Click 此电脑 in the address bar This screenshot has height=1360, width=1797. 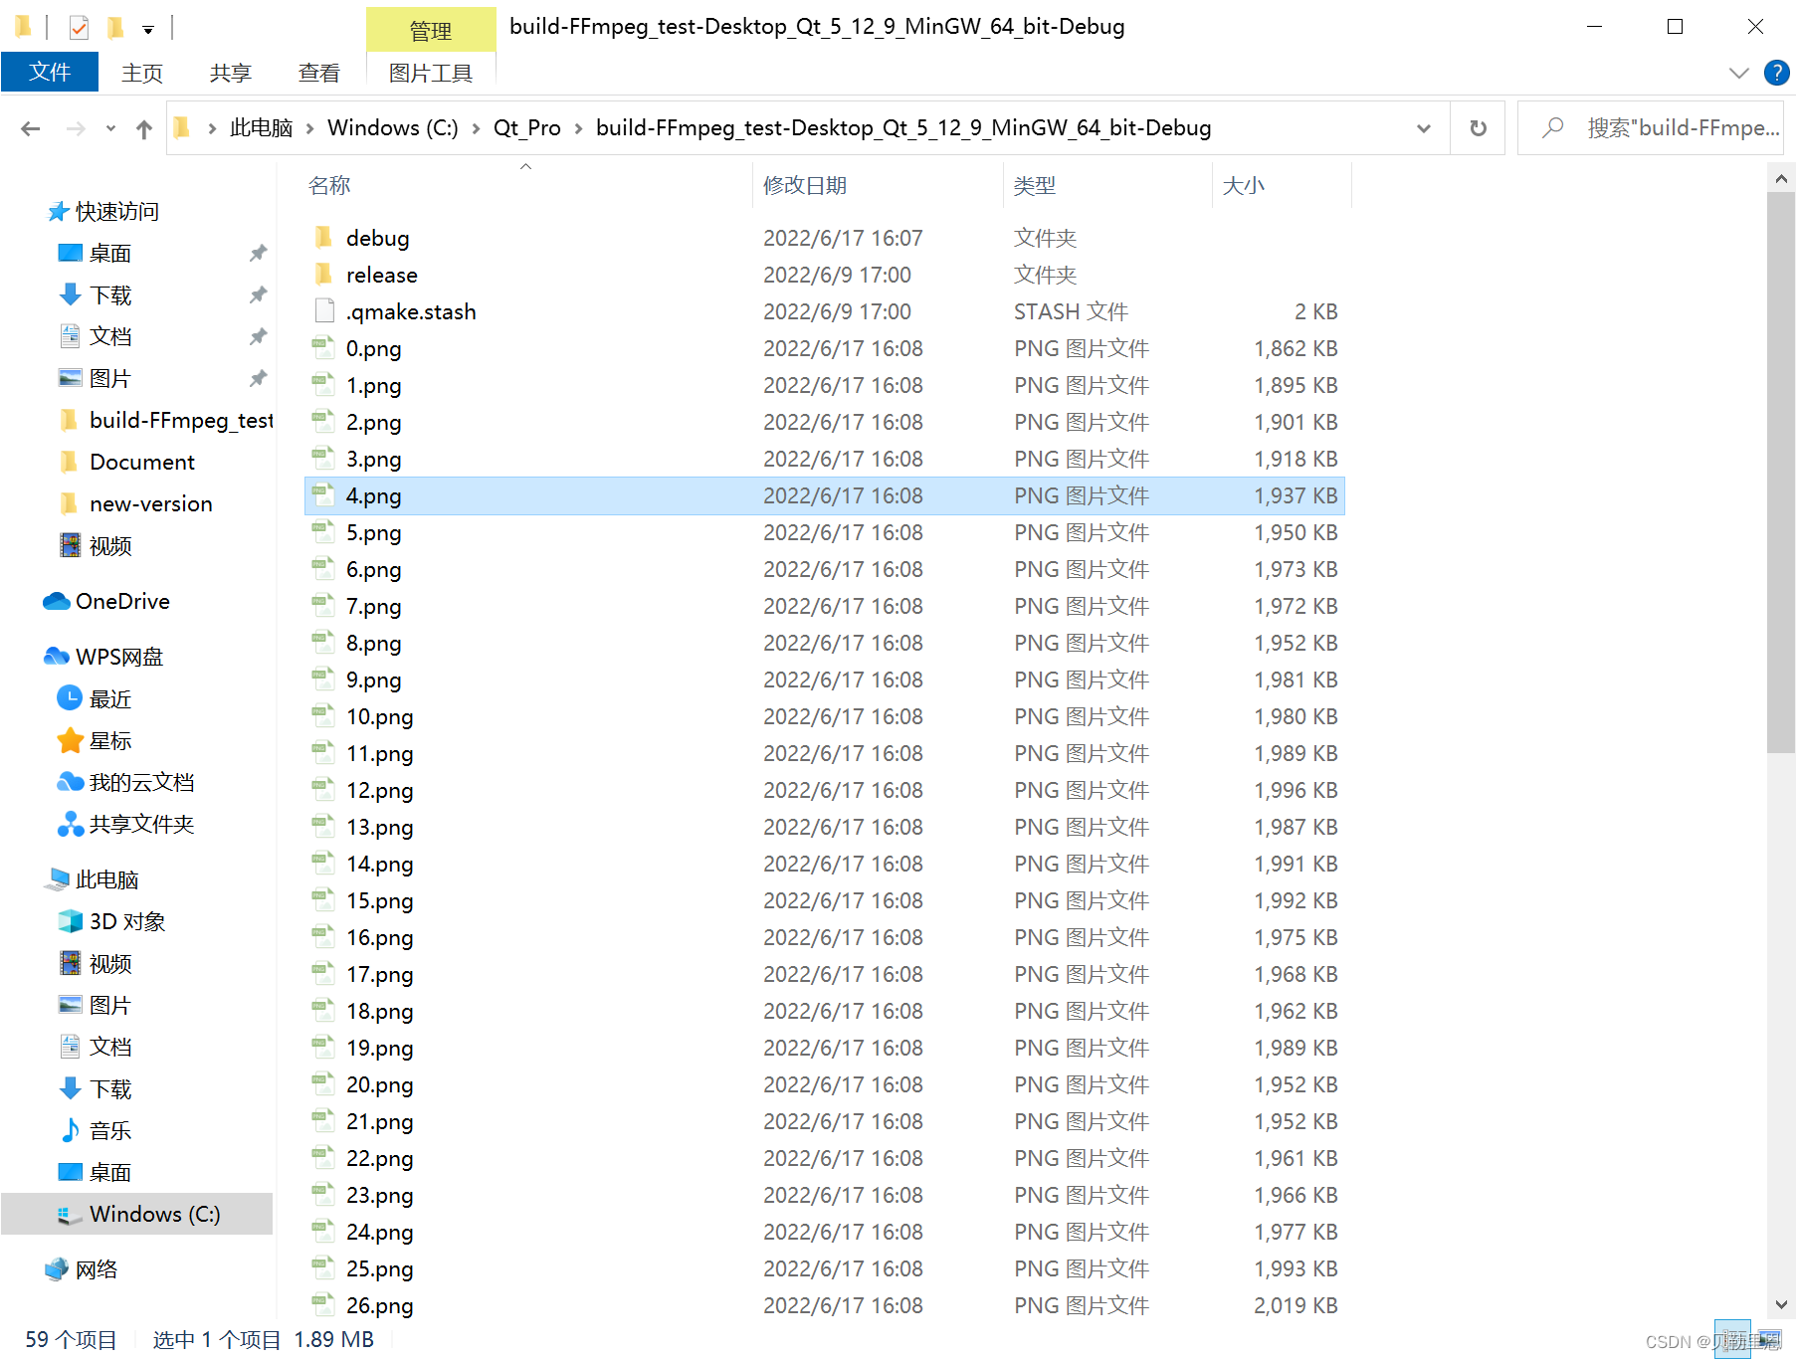(262, 128)
